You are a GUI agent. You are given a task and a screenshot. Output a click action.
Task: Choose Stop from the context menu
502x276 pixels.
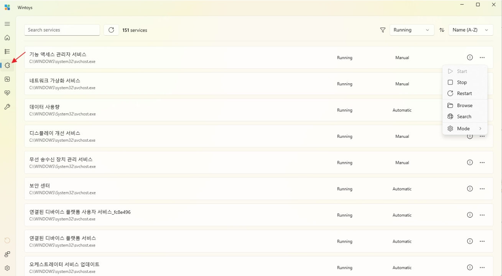click(462, 83)
